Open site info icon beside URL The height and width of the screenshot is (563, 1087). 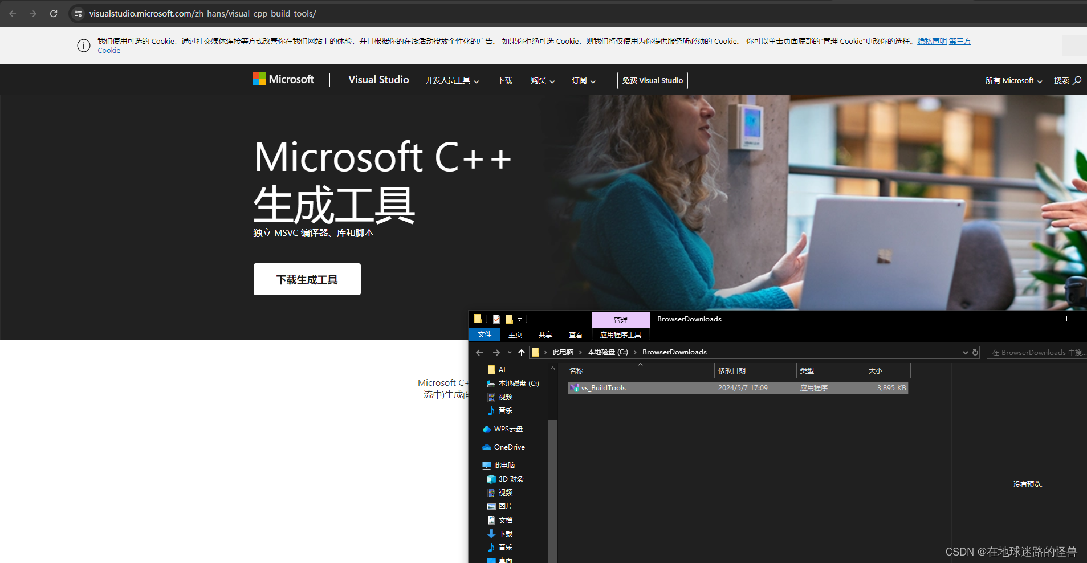78,14
